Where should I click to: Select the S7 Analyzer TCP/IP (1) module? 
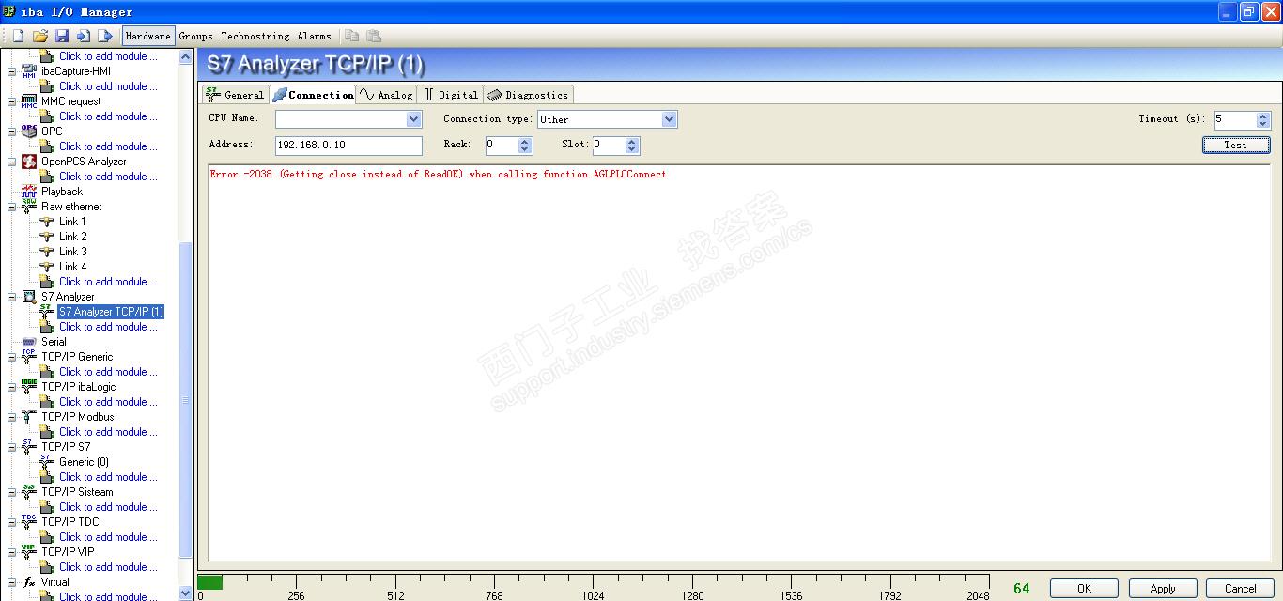click(x=111, y=312)
